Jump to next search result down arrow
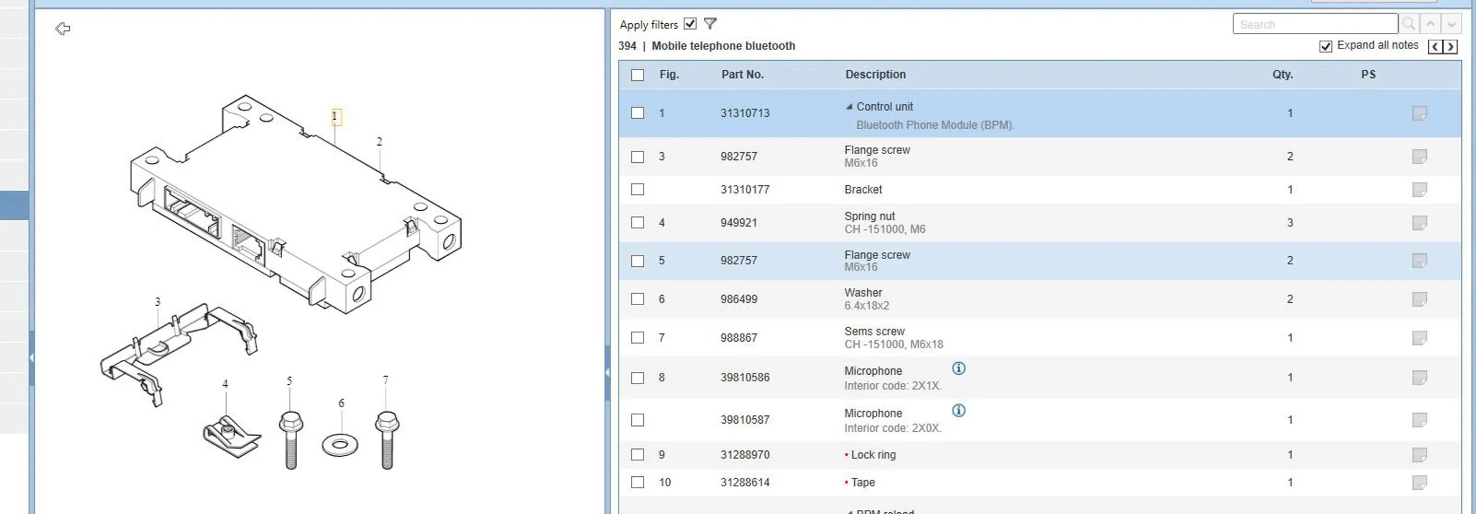 tap(1451, 24)
